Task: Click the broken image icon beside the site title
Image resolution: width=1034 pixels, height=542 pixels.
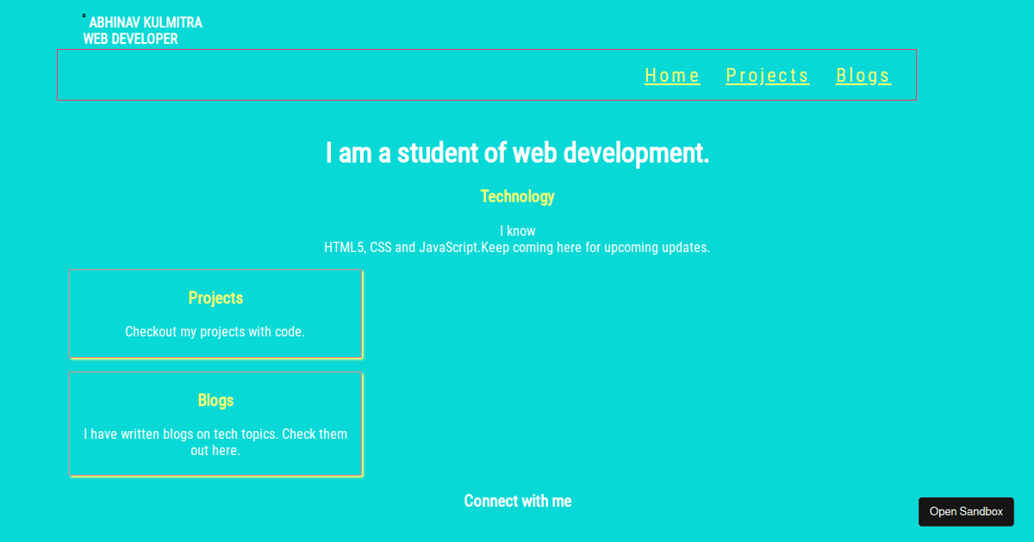Action: coord(84,14)
